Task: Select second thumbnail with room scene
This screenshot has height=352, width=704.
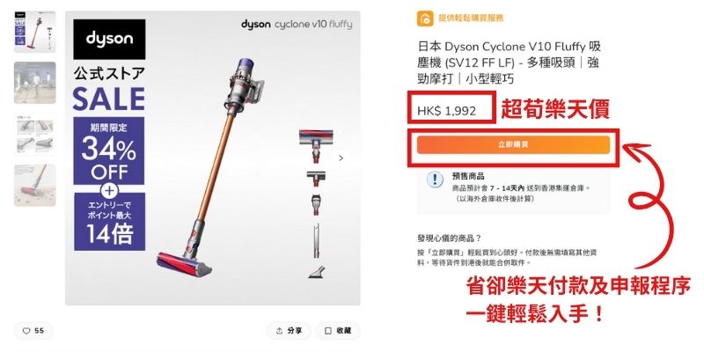Action: 35,83
